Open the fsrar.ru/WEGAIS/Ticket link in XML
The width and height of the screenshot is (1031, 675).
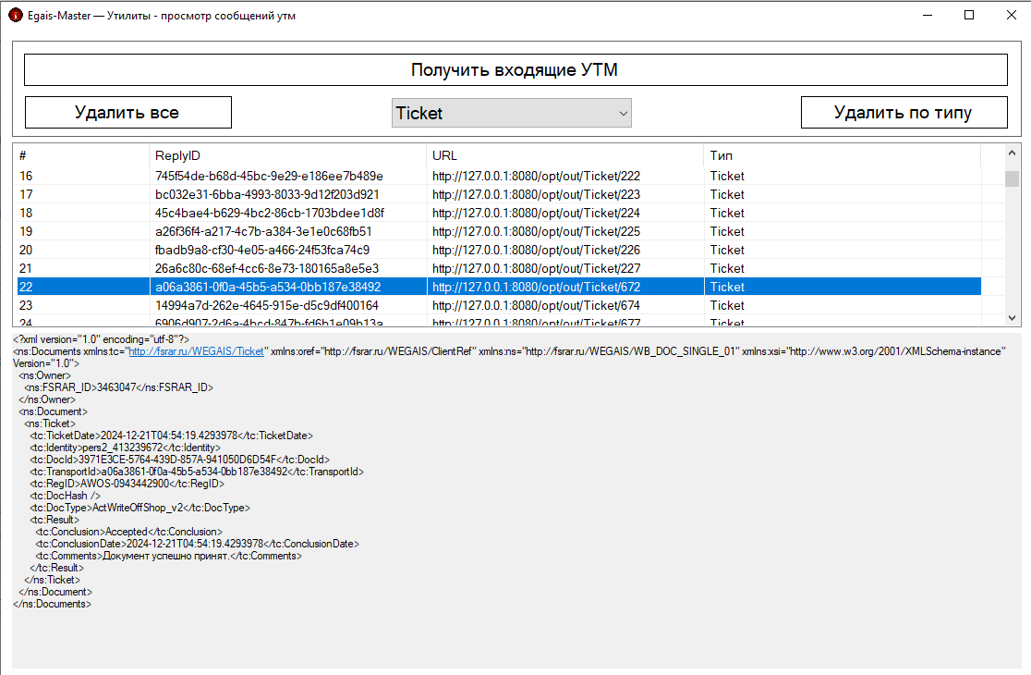click(196, 352)
